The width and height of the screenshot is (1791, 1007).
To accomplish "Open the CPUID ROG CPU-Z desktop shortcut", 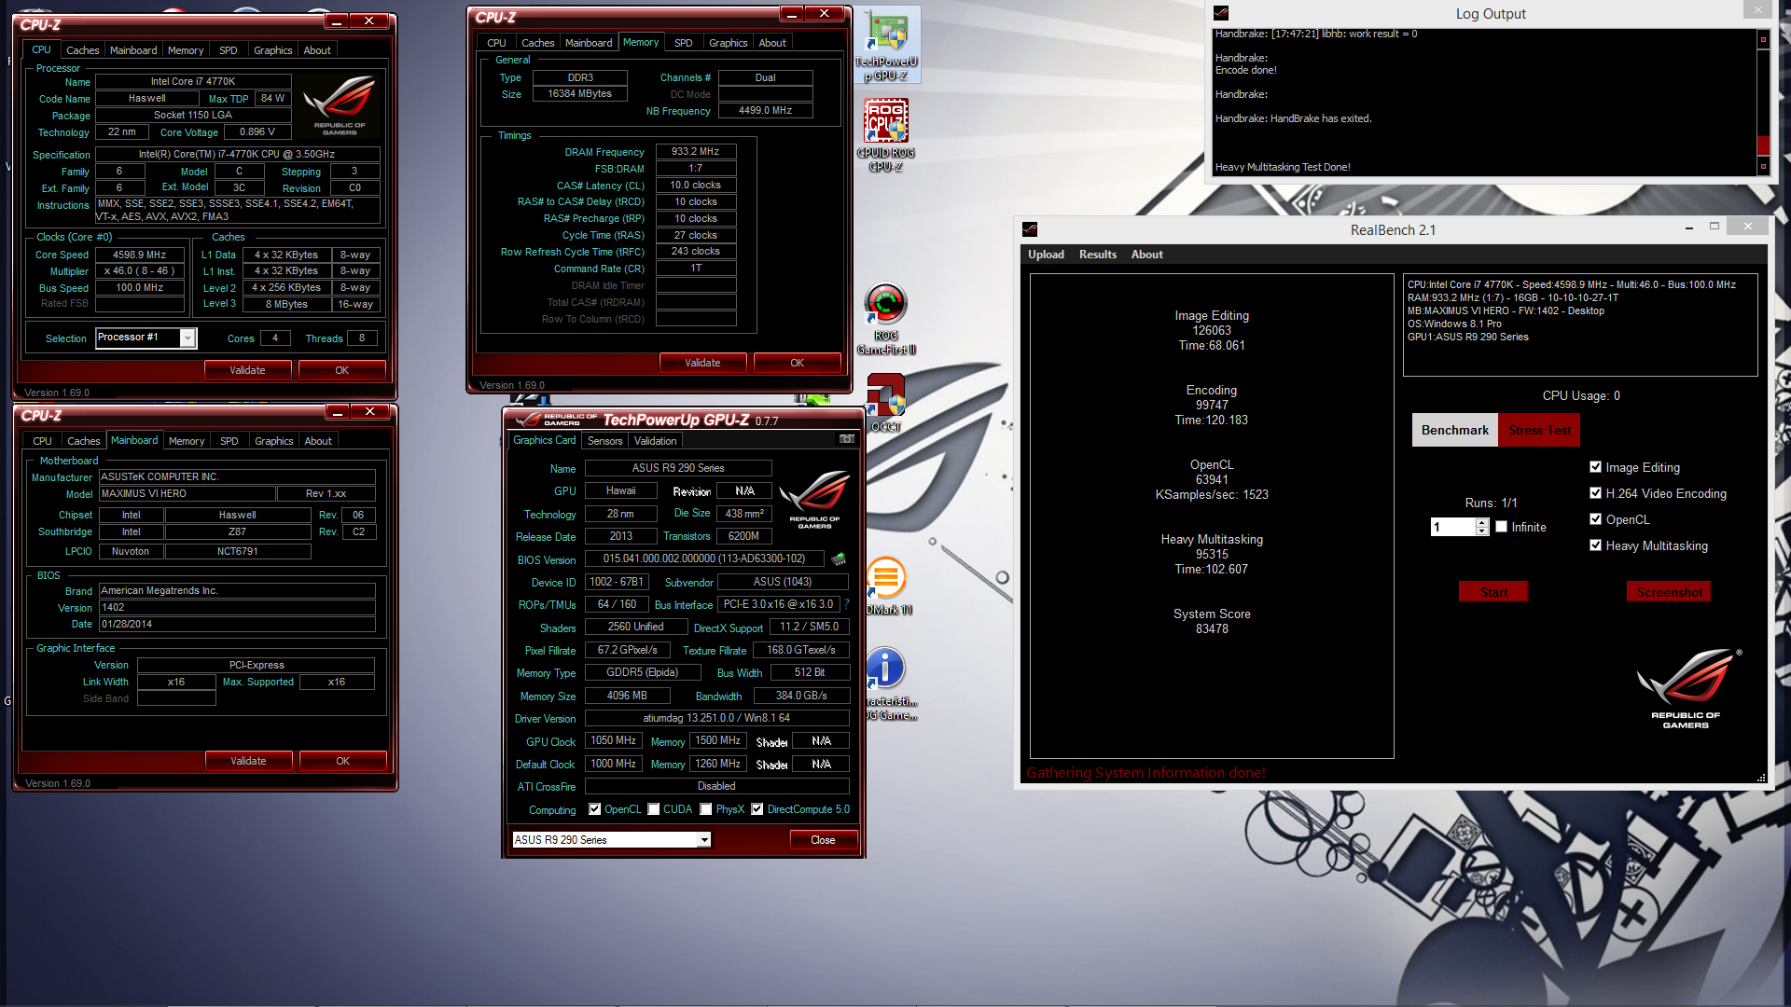I will pos(886,136).
